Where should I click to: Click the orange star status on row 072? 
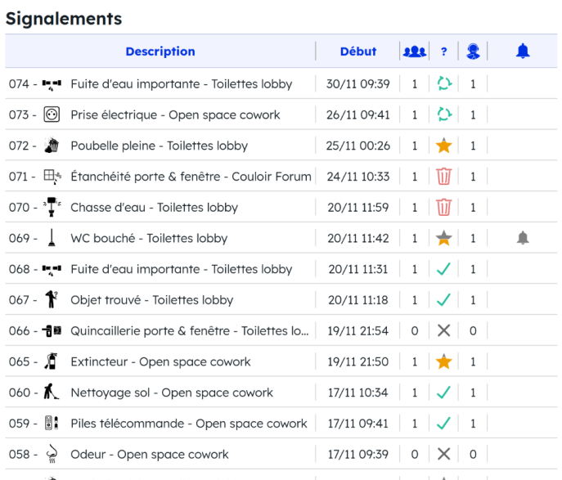coord(443,146)
